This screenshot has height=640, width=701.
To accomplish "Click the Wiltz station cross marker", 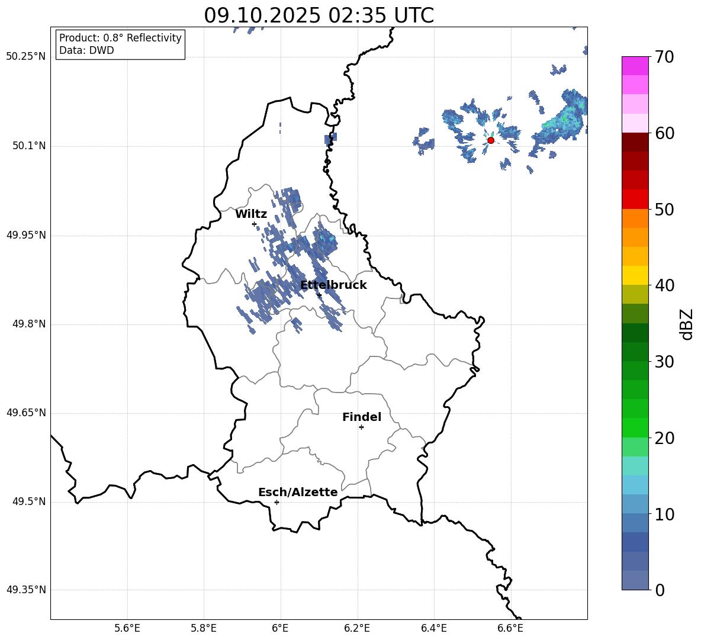I will (255, 224).
